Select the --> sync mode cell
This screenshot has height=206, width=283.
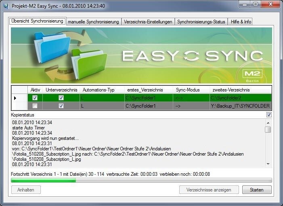(x=191, y=106)
